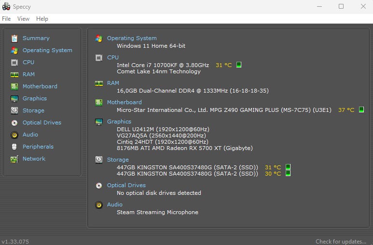Click the Storage hard drive icon in sidebar
Viewport: 373px width, 245px height.
[14, 110]
